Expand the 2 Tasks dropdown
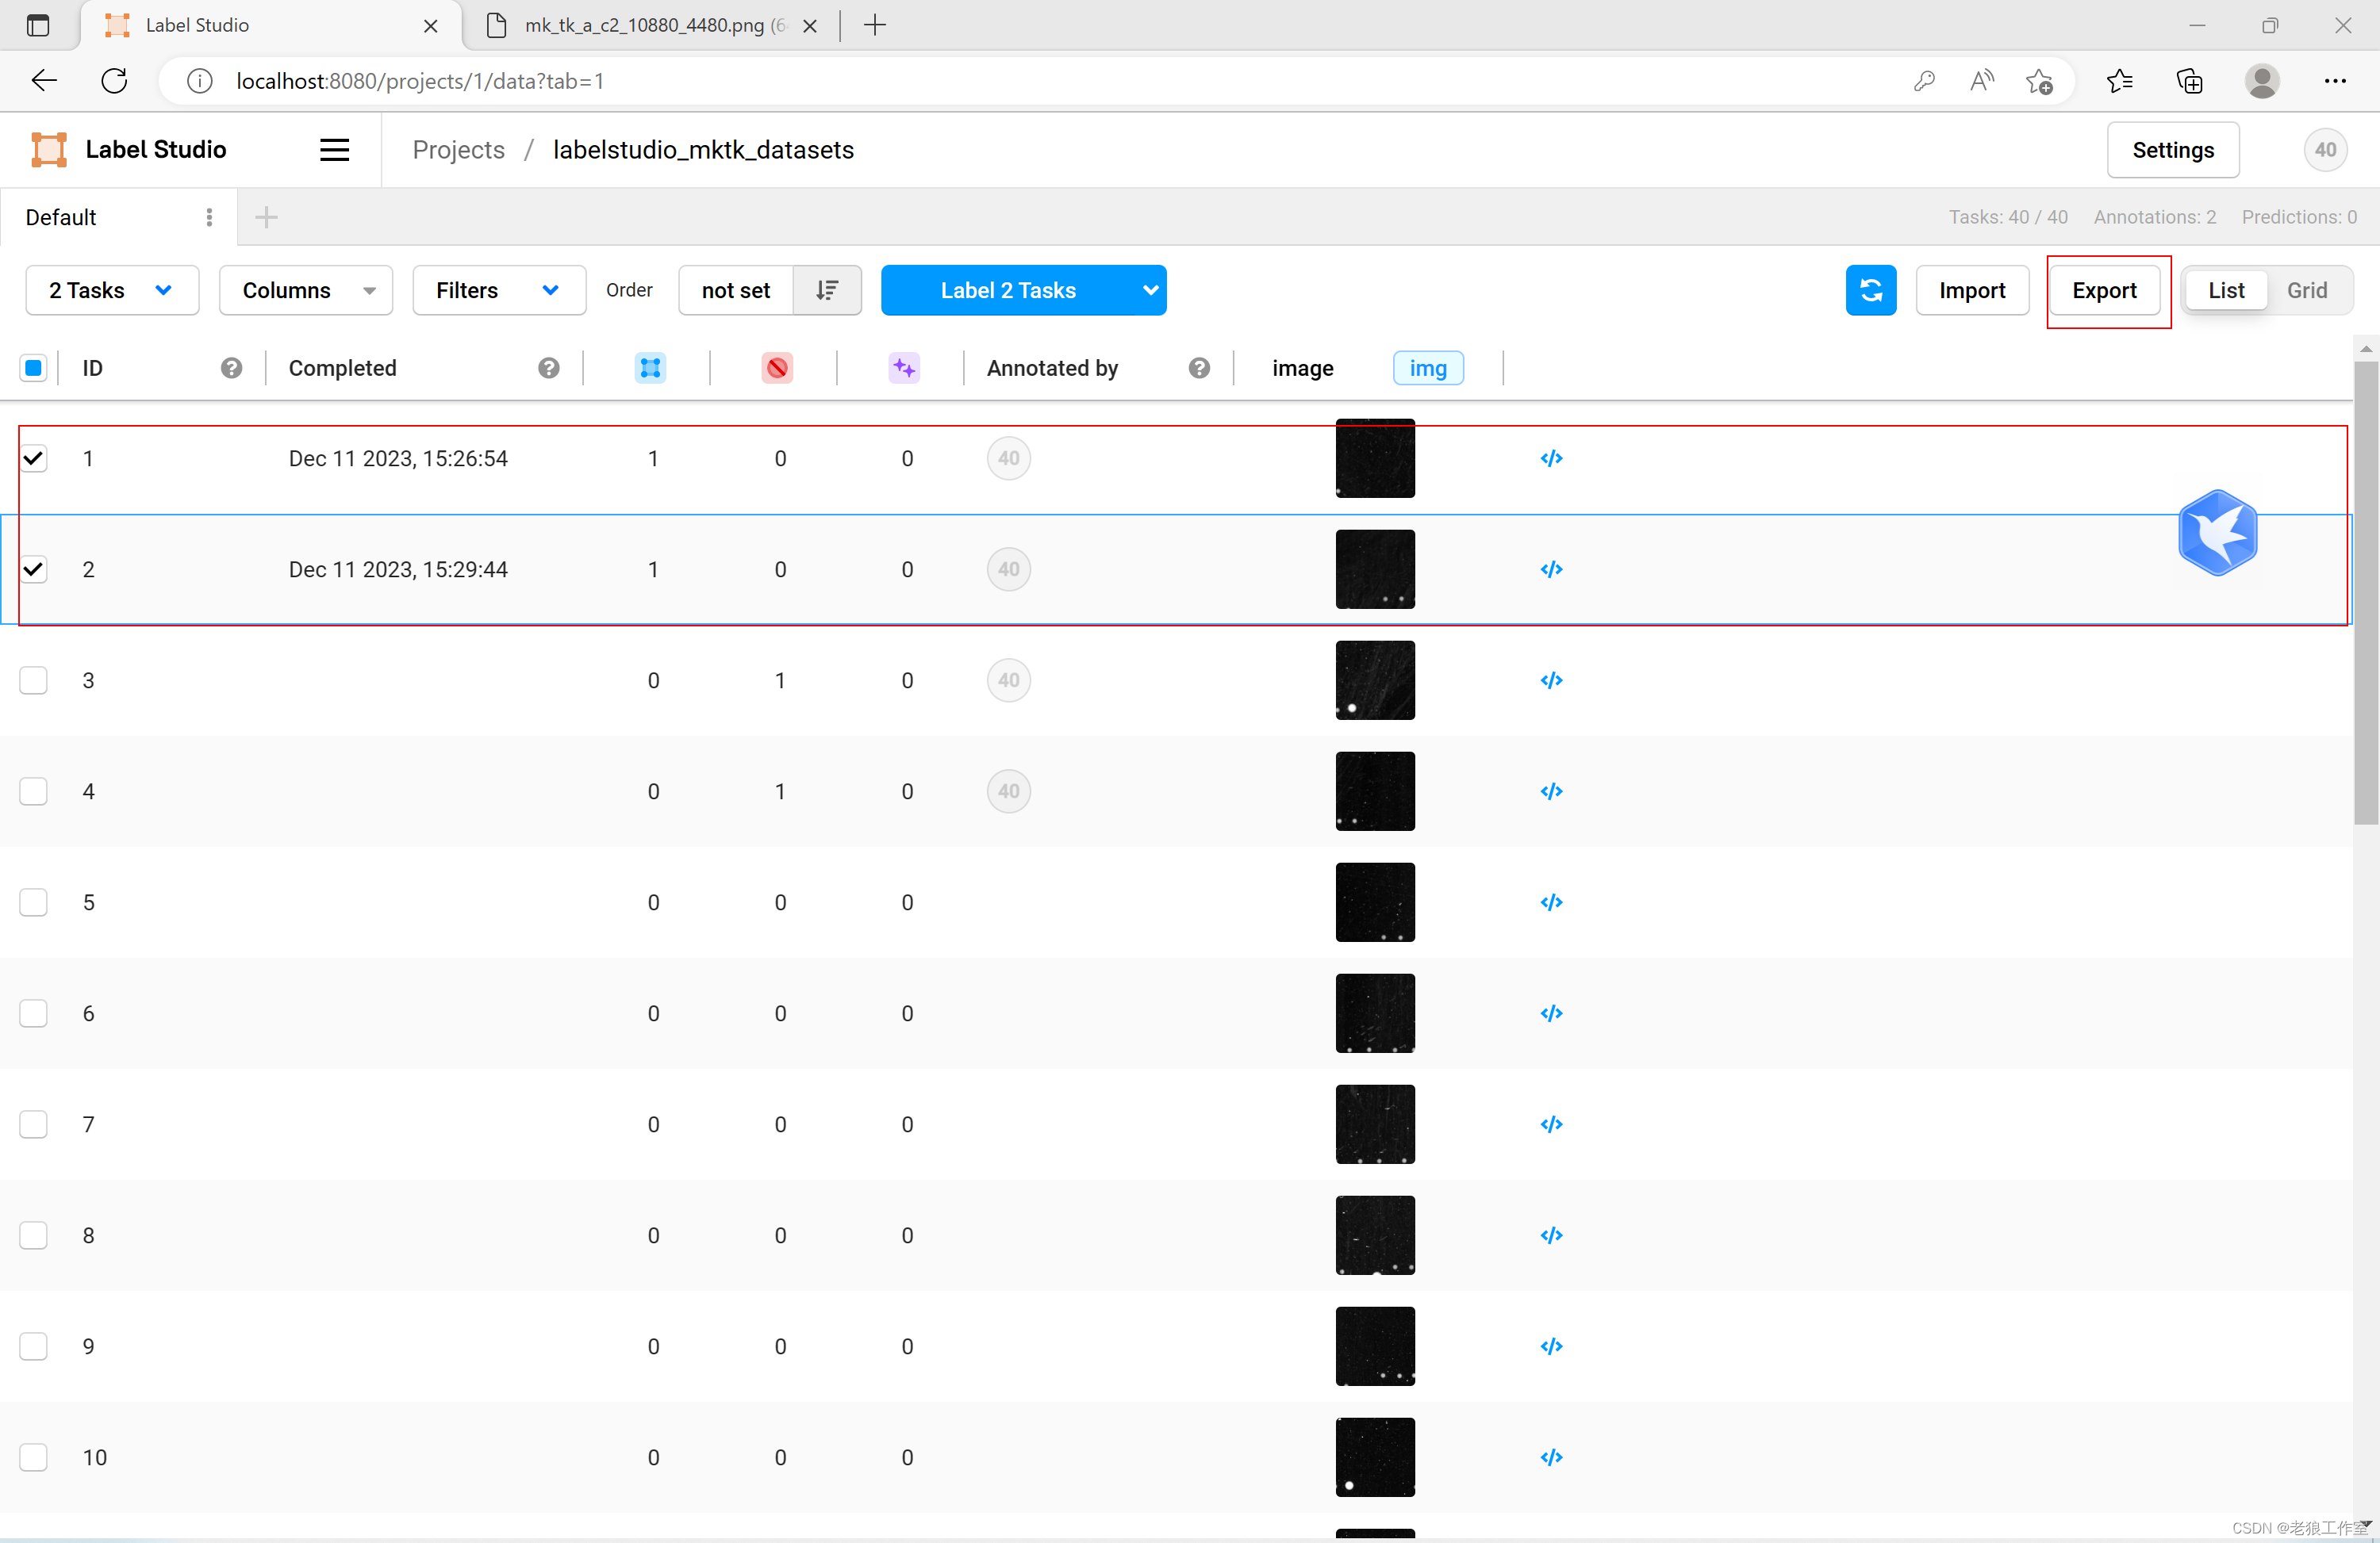Viewport: 2380px width, 1543px height. [x=111, y=290]
